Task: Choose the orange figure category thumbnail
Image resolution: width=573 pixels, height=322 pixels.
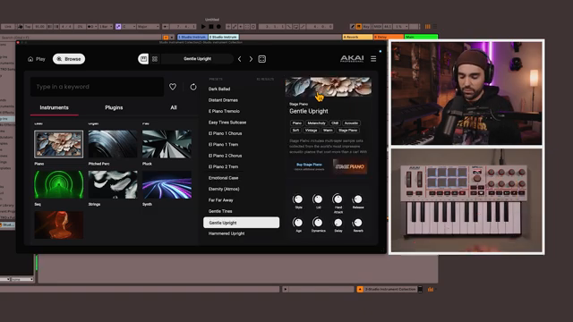Action: pos(58,225)
